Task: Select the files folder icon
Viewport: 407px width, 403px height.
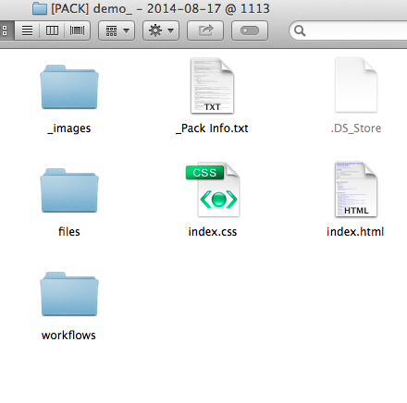Action: pyautogui.click(x=69, y=190)
